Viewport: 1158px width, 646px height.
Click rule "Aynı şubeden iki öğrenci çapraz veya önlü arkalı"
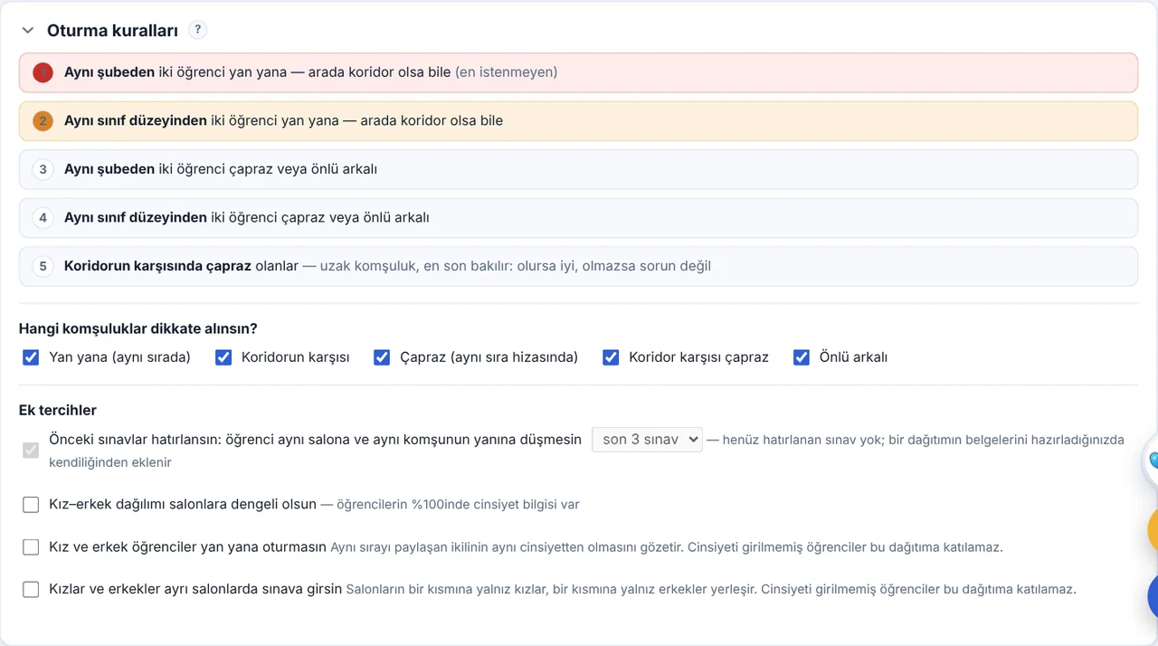tap(578, 169)
